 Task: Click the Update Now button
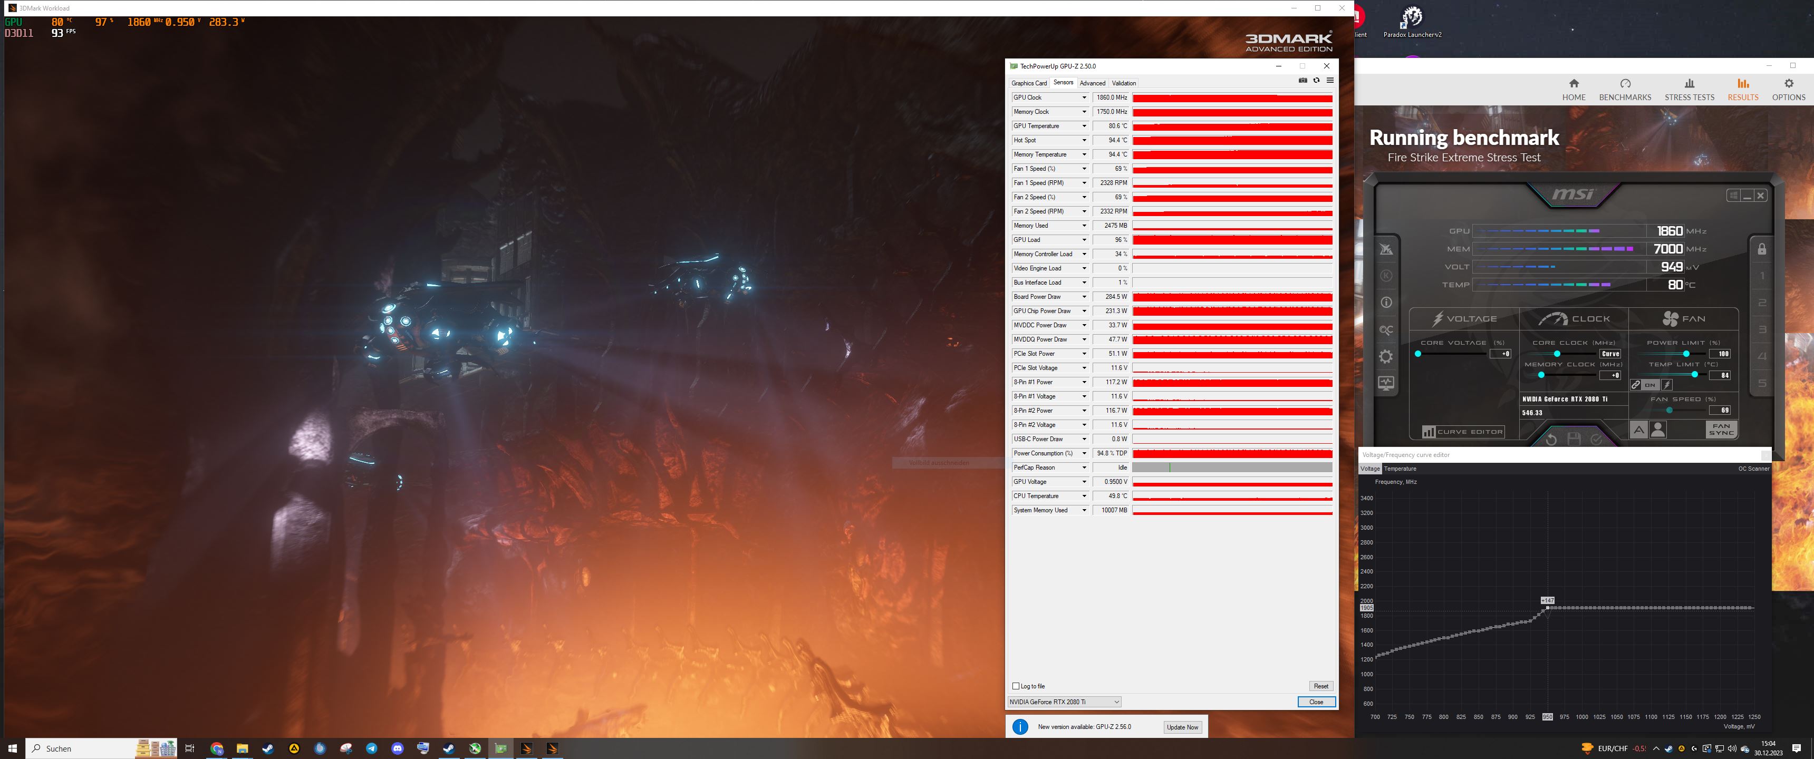1182,727
